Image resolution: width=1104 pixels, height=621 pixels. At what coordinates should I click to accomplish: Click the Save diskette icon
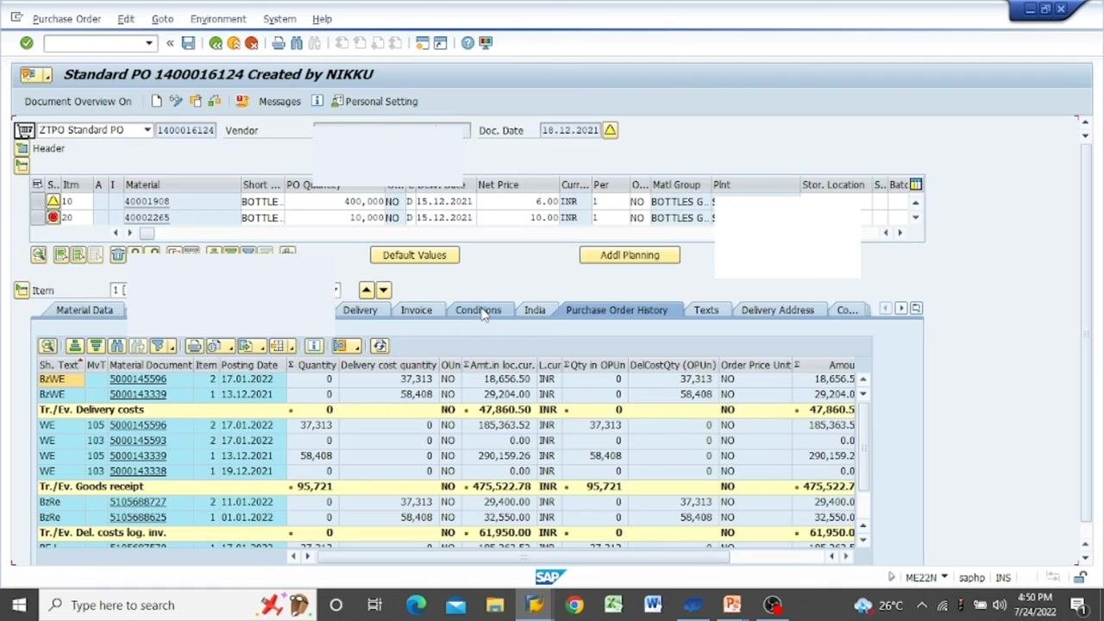(188, 43)
